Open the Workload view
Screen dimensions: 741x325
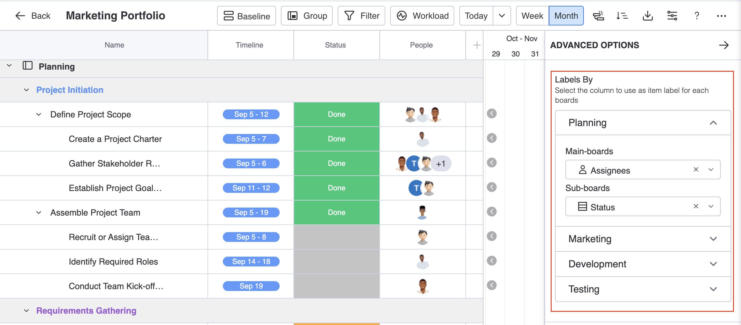click(422, 16)
